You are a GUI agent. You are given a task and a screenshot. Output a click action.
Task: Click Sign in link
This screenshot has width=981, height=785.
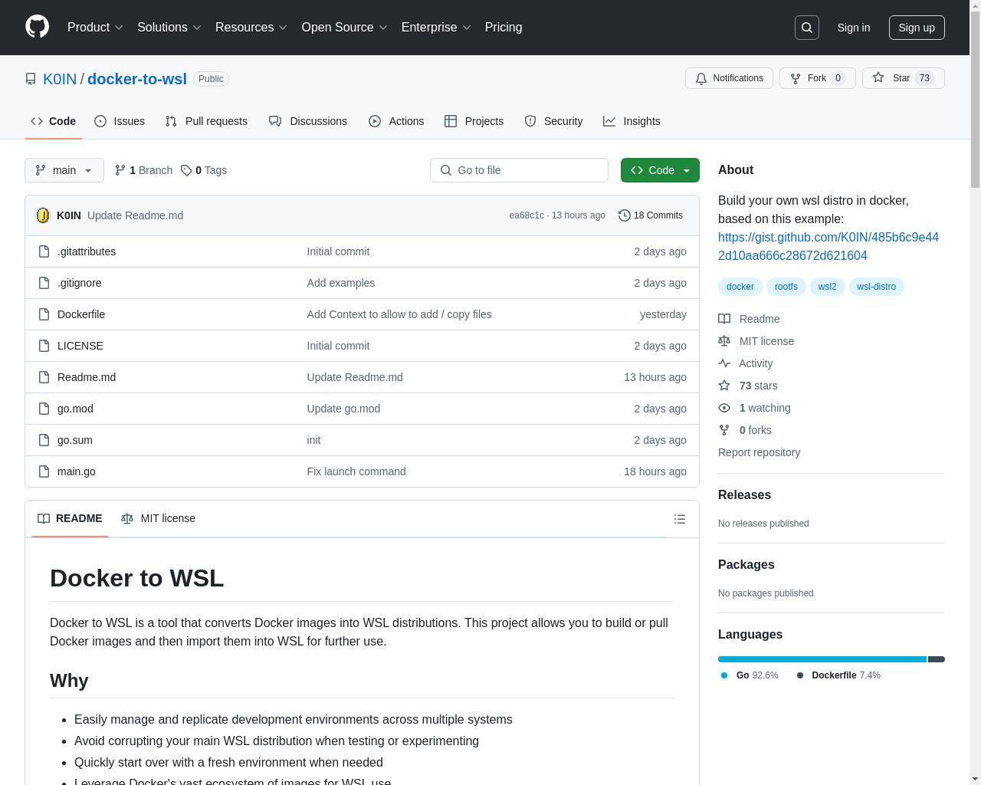[854, 28]
